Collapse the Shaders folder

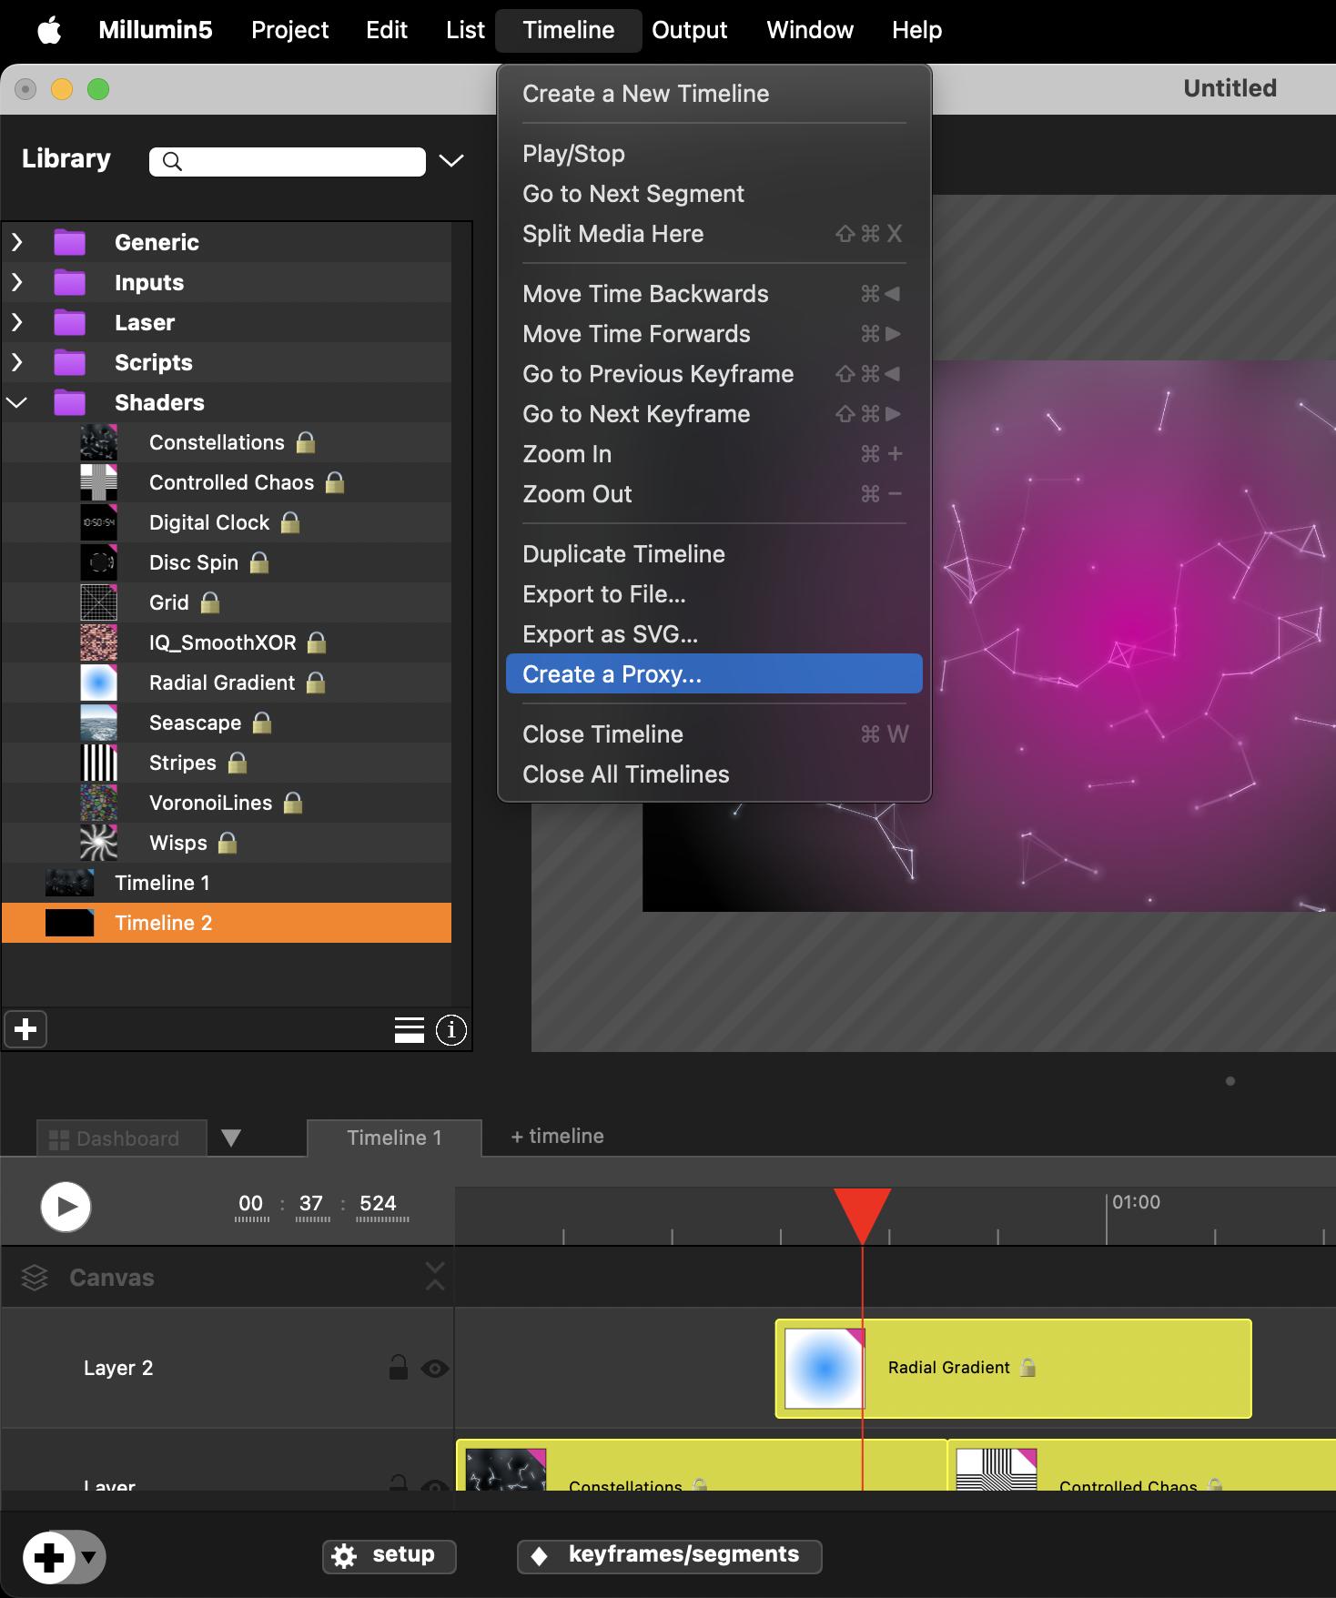point(17,402)
